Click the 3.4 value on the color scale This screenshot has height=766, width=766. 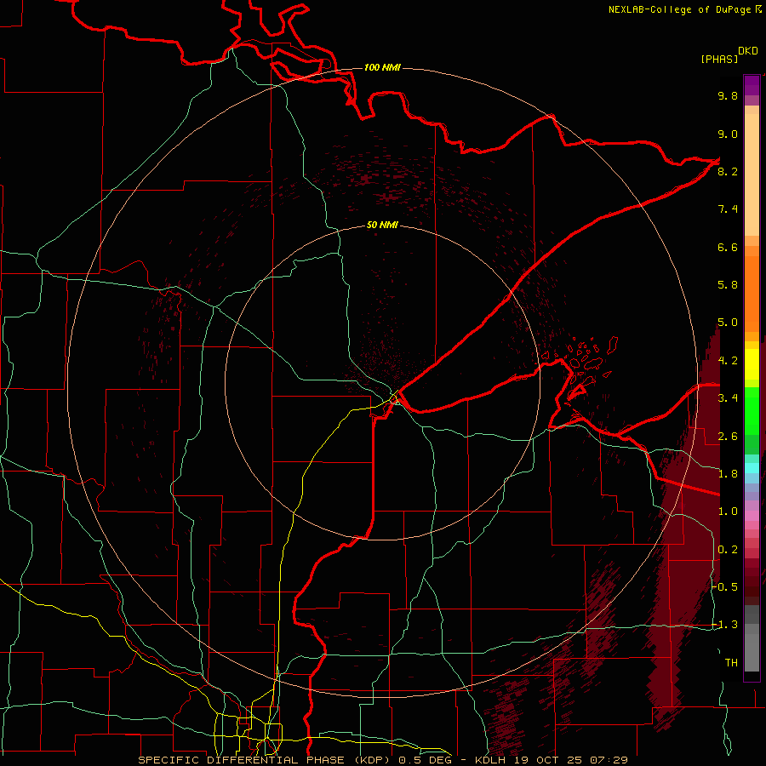pyautogui.click(x=728, y=398)
